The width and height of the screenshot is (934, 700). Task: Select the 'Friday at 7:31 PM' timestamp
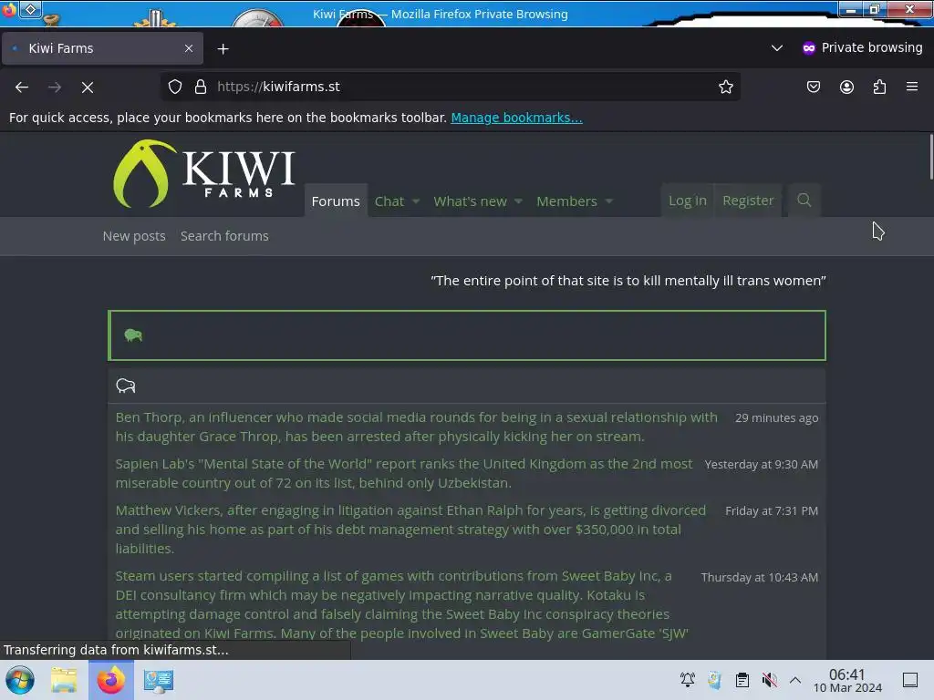772,510
